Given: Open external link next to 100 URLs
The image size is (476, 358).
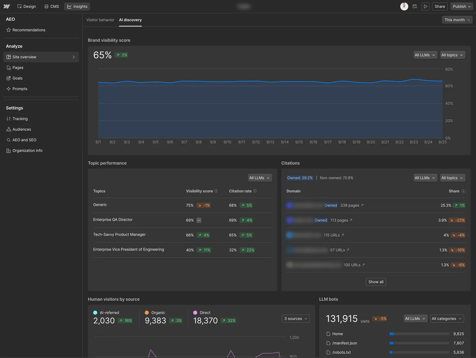Looking at the screenshot, I should pyautogui.click(x=363, y=265).
